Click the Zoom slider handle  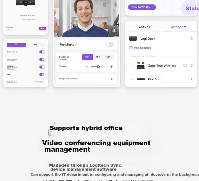pyautogui.click(x=98, y=67)
